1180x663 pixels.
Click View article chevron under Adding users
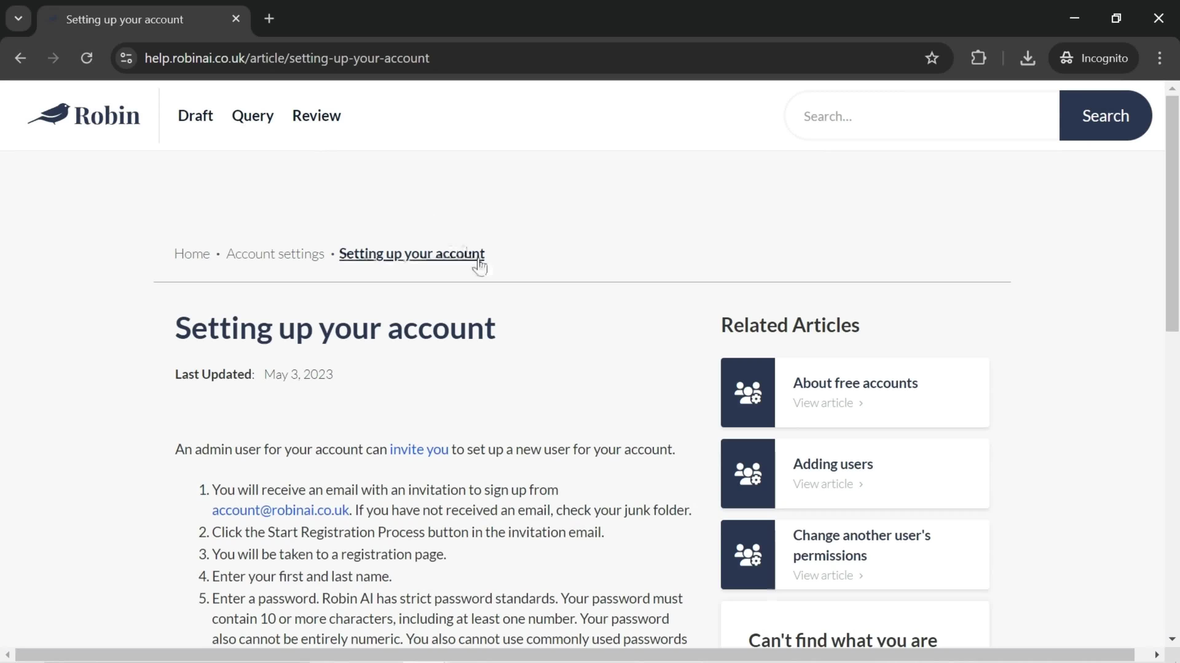point(861,484)
